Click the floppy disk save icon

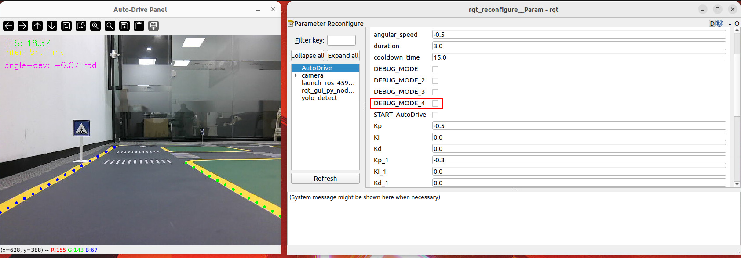coord(124,26)
